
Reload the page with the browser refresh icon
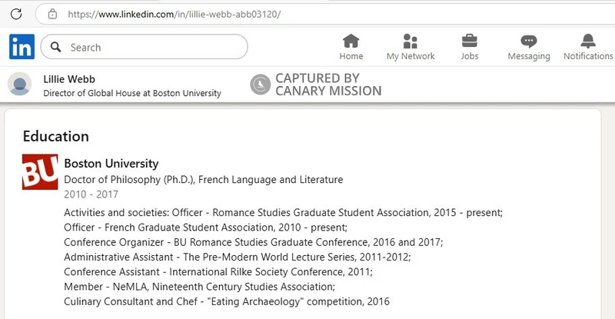pos(16,14)
